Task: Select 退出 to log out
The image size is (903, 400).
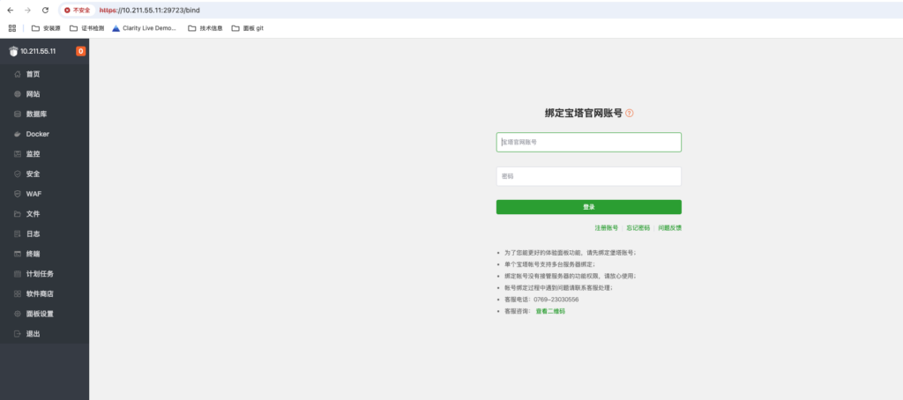Action: (x=33, y=334)
